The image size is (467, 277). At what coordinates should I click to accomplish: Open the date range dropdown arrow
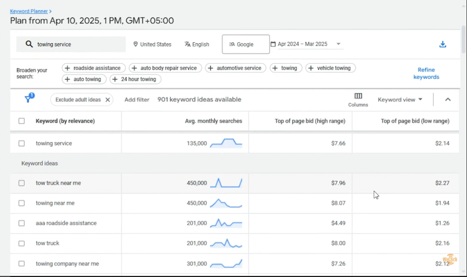coord(338,44)
